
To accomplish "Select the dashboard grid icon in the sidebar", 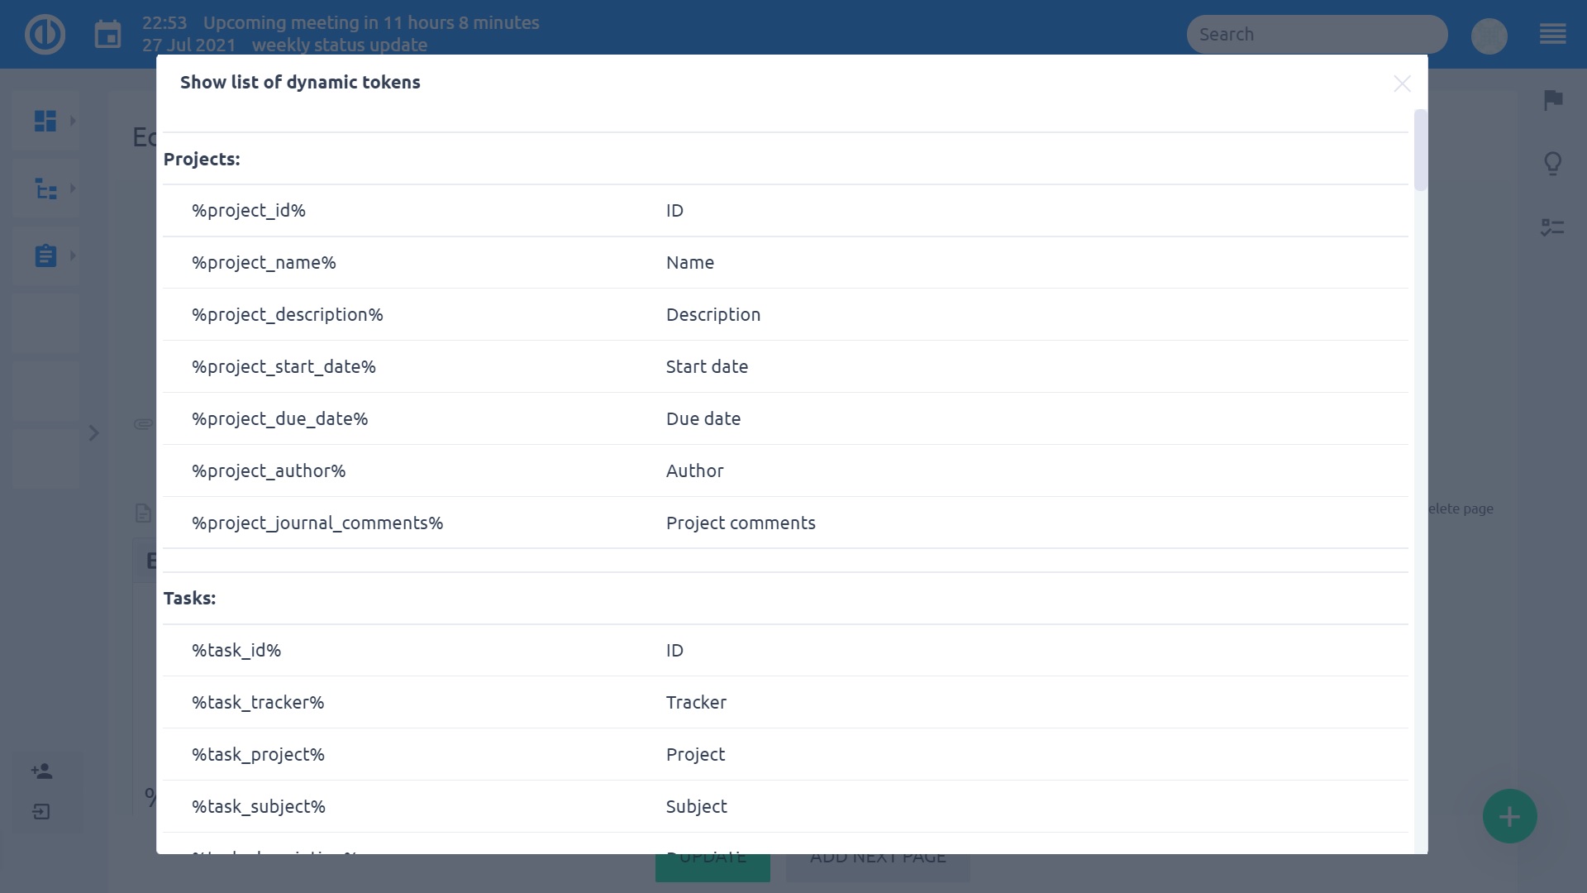I will pyautogui.click(x=45, y=121).
